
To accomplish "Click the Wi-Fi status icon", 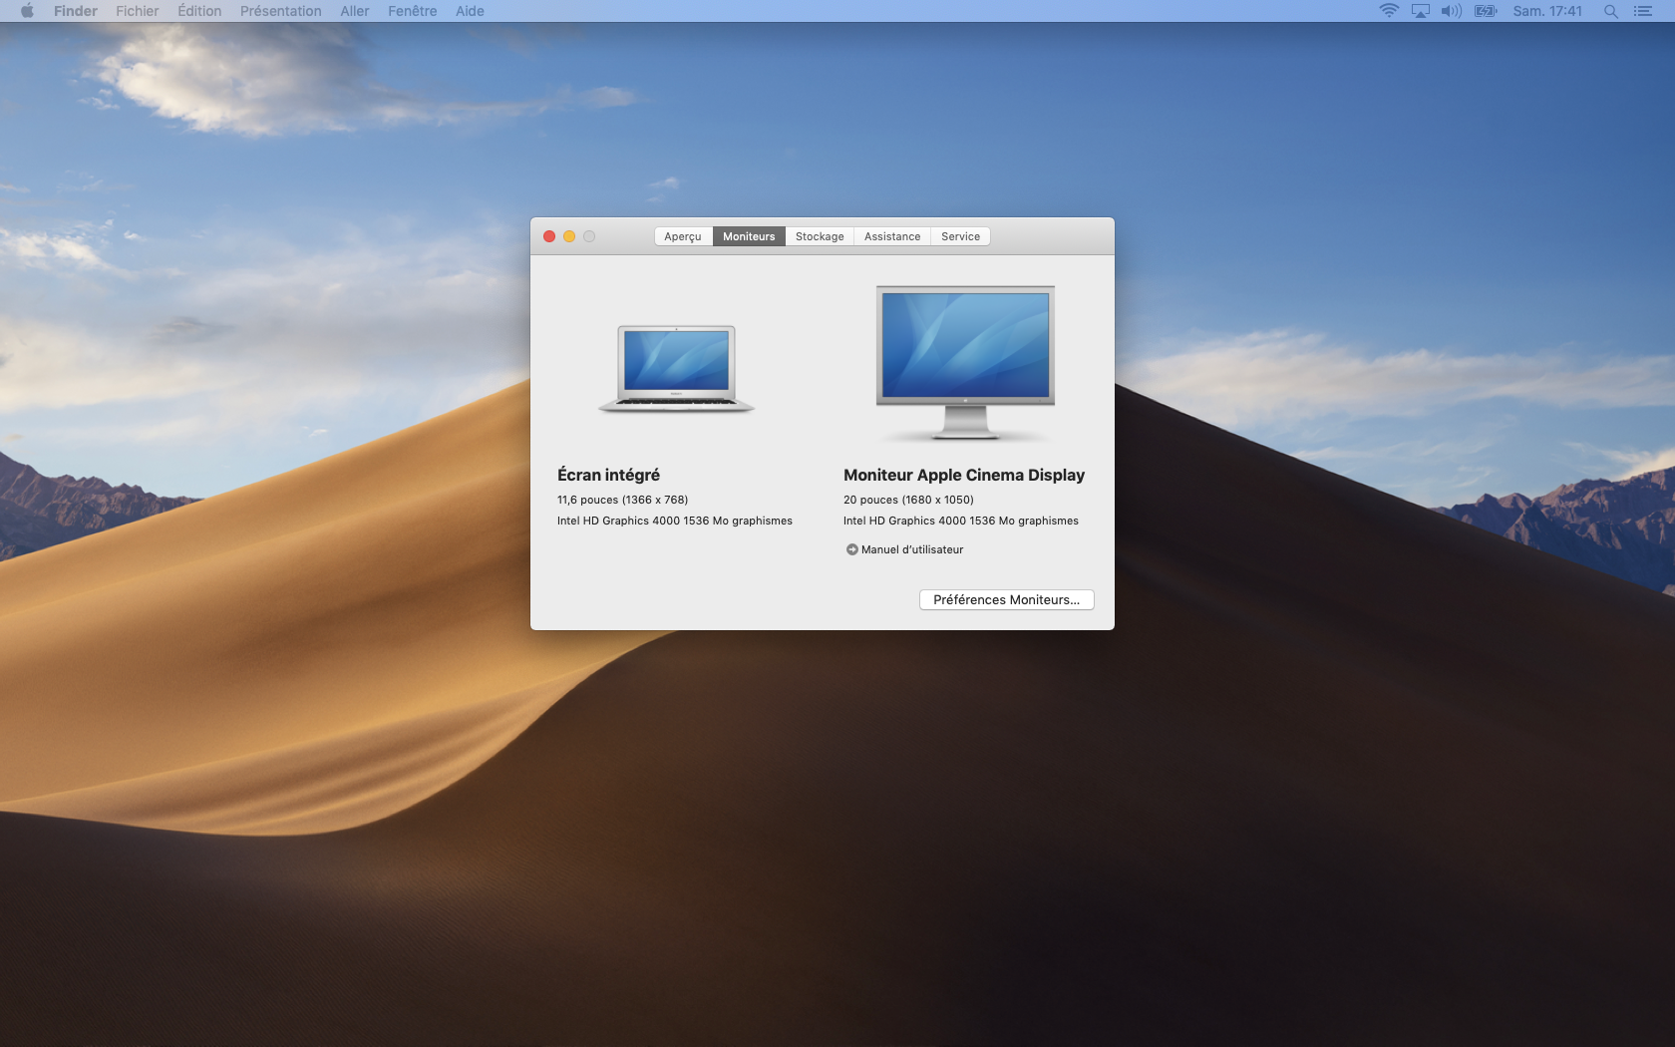I will [x=1389, y=11].
